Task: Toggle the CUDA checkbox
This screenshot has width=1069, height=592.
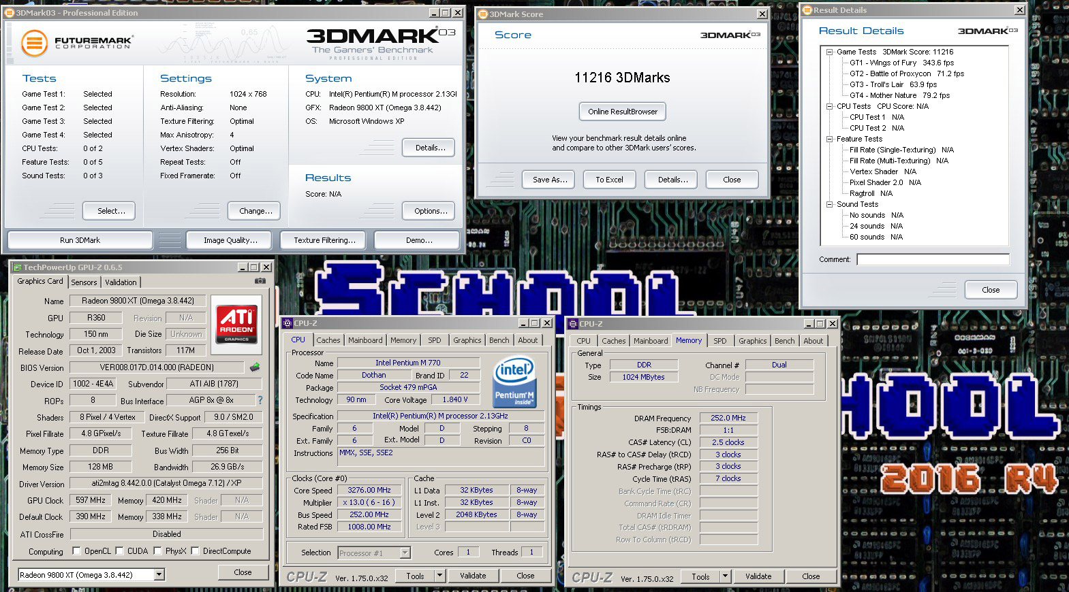Action: coord(119,551)
